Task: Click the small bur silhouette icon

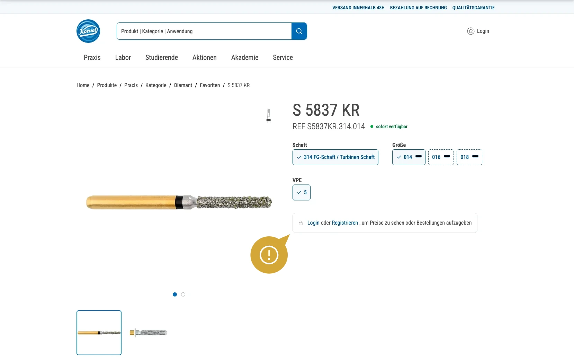Action: click(269, 116)
